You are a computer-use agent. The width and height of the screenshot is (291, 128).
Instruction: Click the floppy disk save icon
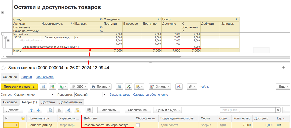click(43, 87)
